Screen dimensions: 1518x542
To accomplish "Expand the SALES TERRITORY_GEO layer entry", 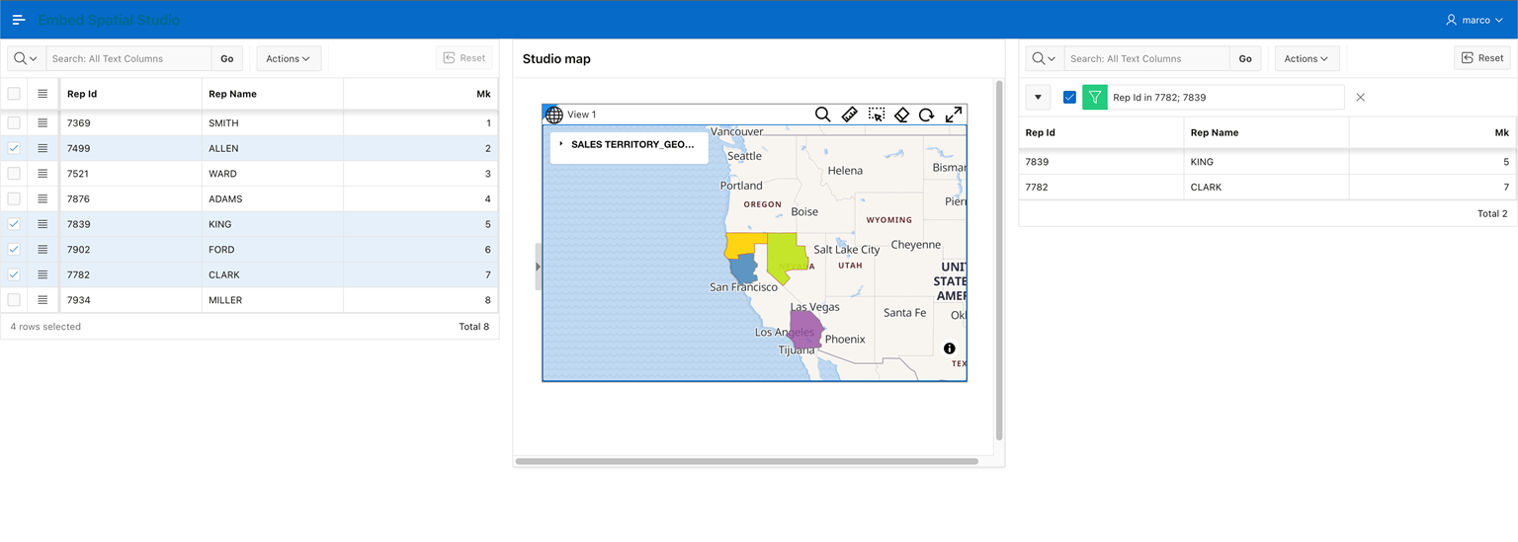I will click(x=561, y=144).
